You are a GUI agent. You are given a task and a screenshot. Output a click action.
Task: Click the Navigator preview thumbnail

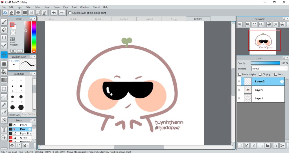[263, 42]
